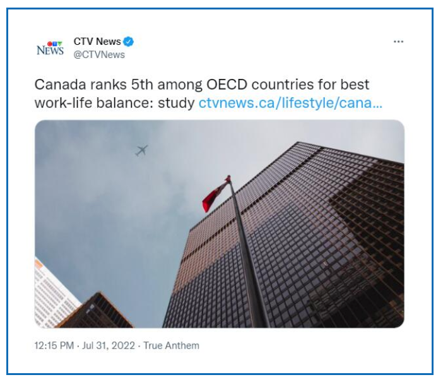Click the word 5th in the tweet

coord(142,85)
